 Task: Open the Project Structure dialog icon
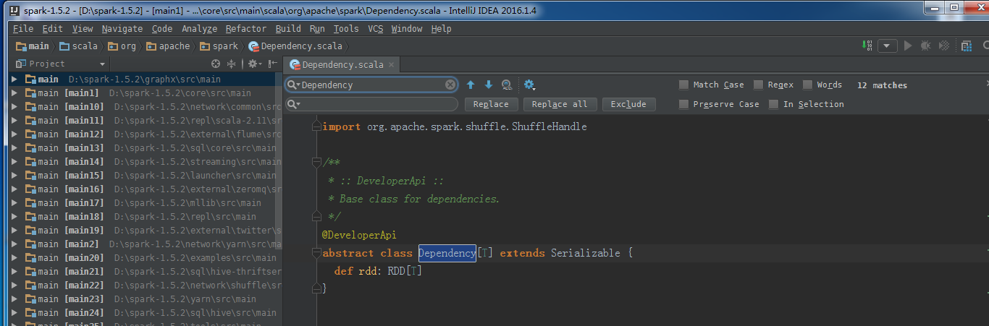point(967,46)
